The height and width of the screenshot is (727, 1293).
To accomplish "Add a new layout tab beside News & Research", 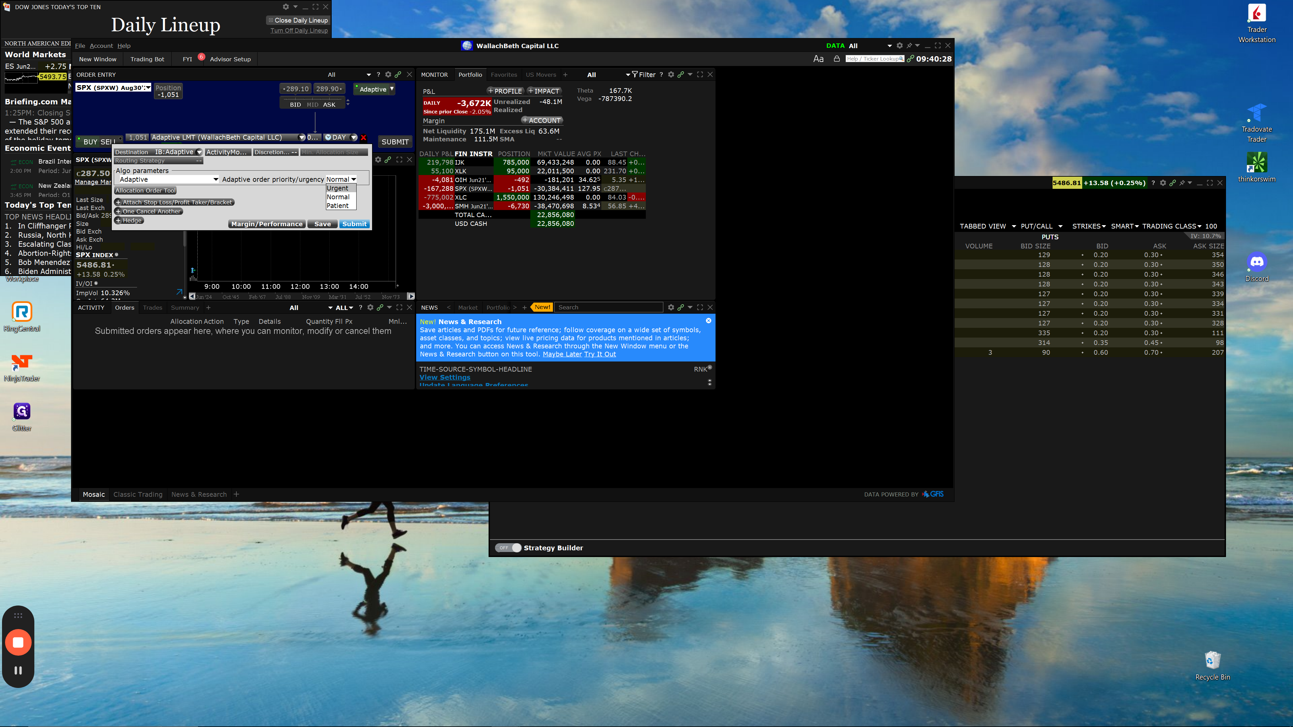I will click(236, 494).
